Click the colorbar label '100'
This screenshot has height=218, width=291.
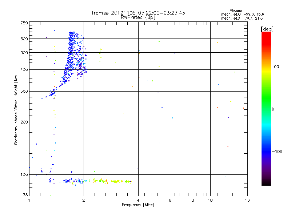pos(275,67)
